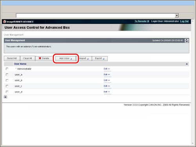Tick the user_b checkbox

[7, 80]
